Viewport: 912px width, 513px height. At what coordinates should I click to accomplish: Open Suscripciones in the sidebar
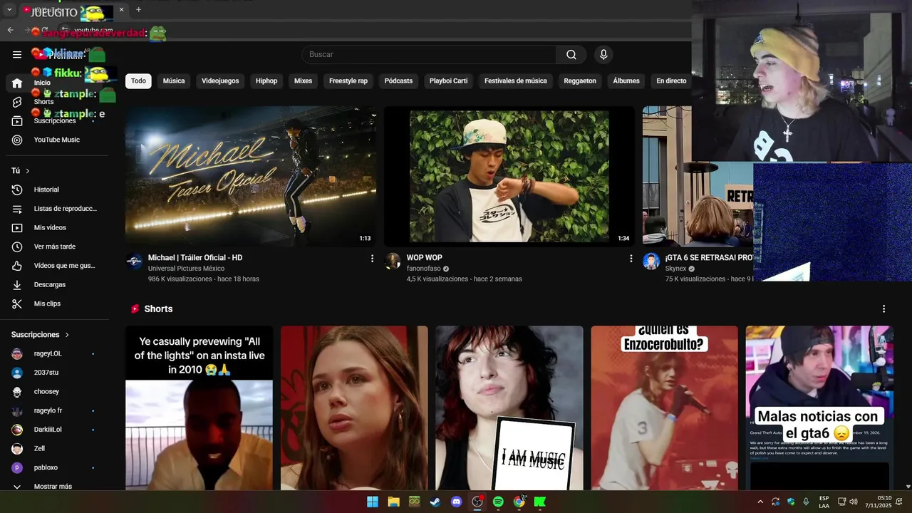click(57, 121)
